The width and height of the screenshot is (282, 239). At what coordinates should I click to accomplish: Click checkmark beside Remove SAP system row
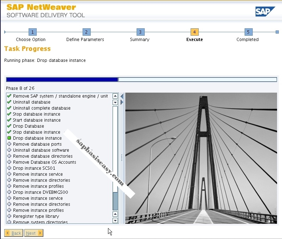pyautogui.click(x=9, y=96)
